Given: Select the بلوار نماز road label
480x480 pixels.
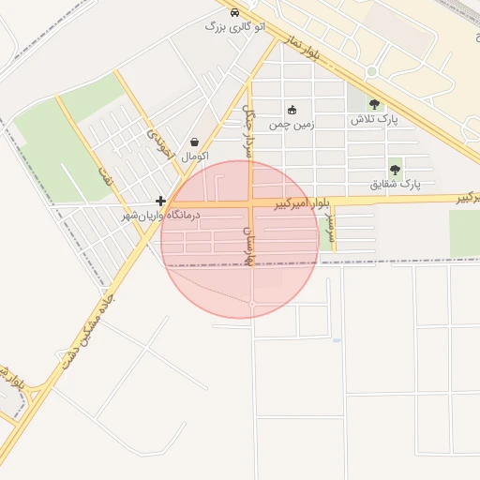Looking at the screenshot, I should click(302, 47).
